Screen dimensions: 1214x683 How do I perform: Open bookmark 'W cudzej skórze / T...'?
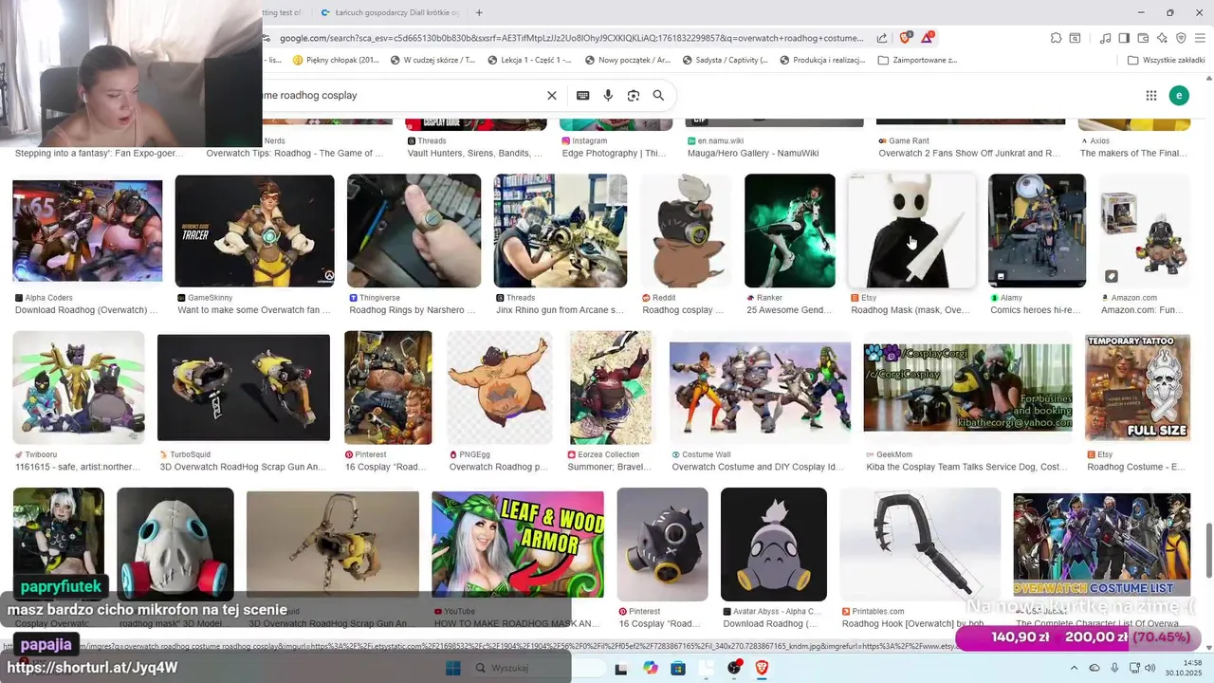(432, 60)
